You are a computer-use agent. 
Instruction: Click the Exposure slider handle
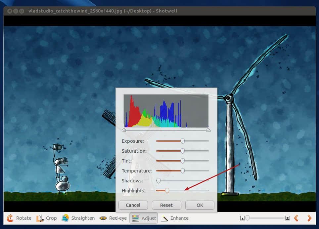182,141
